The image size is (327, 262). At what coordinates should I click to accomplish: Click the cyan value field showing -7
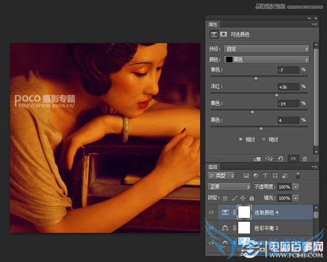pos(289,70)
